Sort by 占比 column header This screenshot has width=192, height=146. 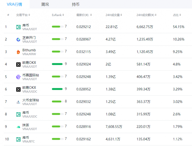pos(177,15)
